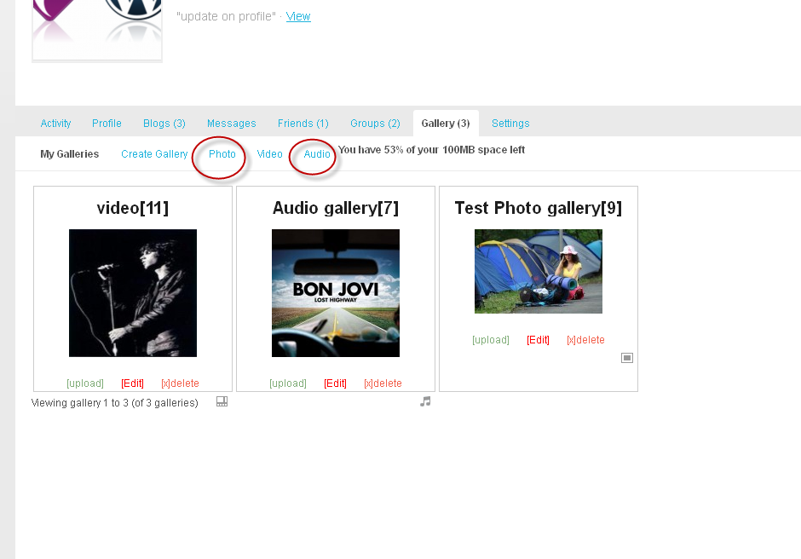Edit the Audio gallery[7]
The width and height of the screenshot is (801, 559).
point(335,383)
